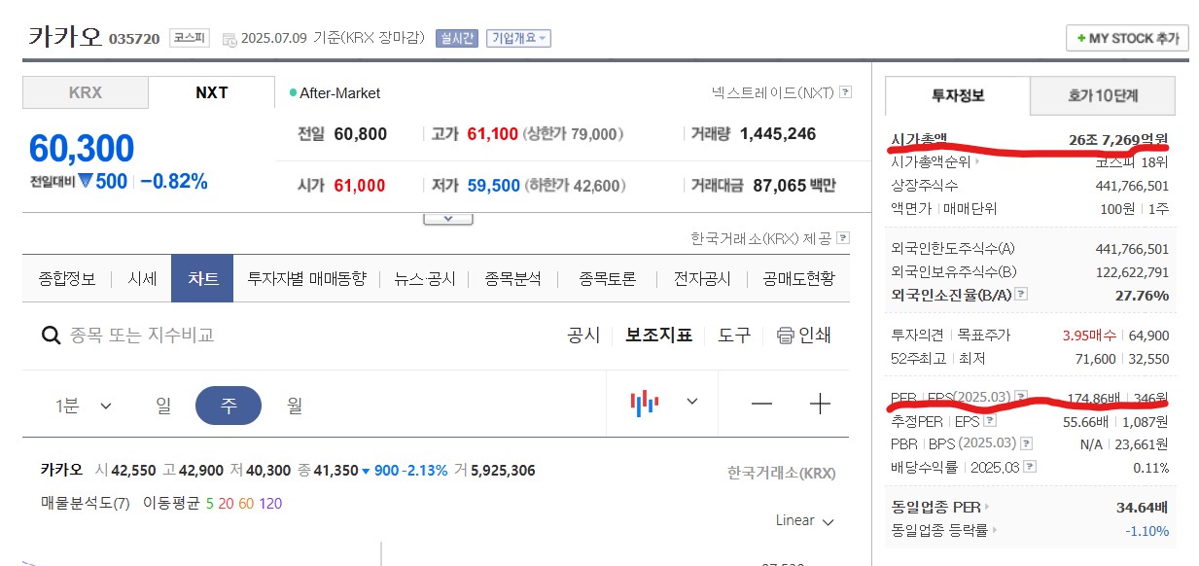Go to 시세 tab
The width and height of the screenshot is (1199, 566).
tap(142, 279)
